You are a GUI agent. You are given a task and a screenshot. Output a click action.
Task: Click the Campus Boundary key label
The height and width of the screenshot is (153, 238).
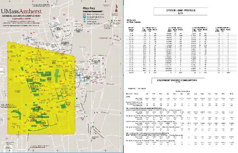[x=95, y=24]
